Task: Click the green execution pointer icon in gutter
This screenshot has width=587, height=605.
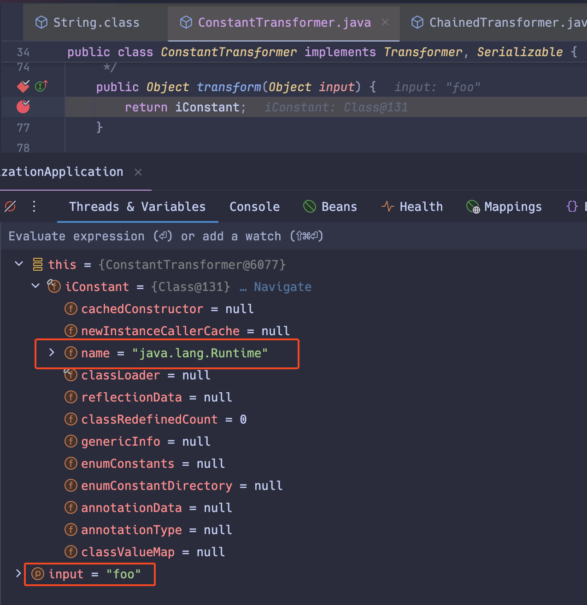Action: click(41, 86)
